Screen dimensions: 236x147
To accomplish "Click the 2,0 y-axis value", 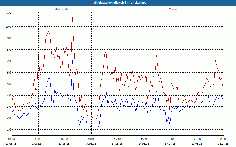I will (9, 118).
